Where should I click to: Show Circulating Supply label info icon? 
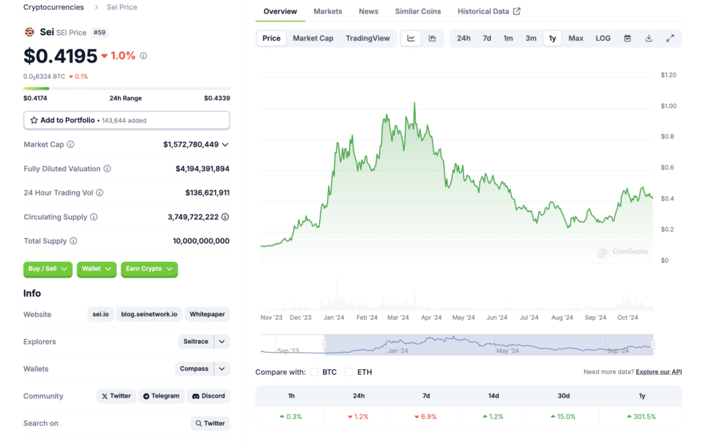(94, 217)
